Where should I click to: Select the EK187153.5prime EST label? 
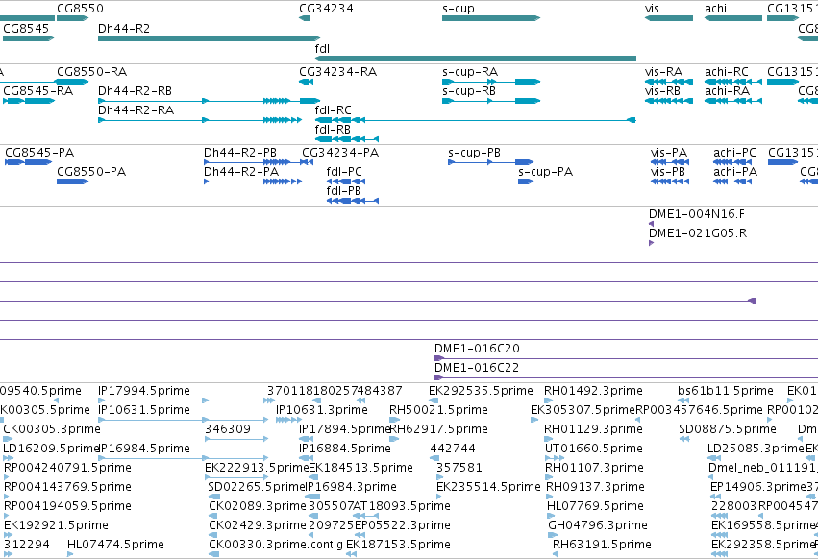click(x=399, y=546)
